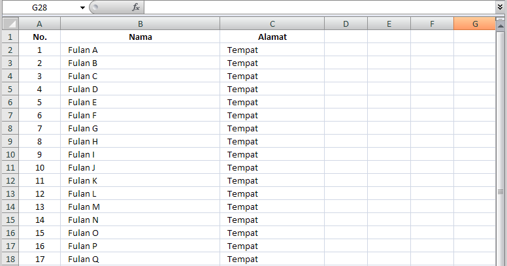This screenshot has width=507, height=266.
Task: Select row 1 header
Action: tap(10, 37)
